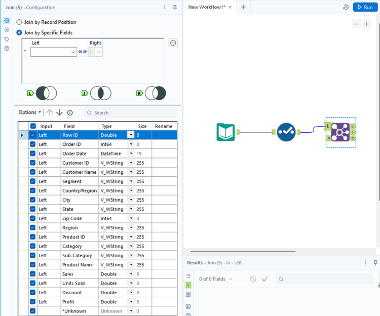Click the Field column header
The height and width of the screenshot is (316, 380).
(80, 126)
